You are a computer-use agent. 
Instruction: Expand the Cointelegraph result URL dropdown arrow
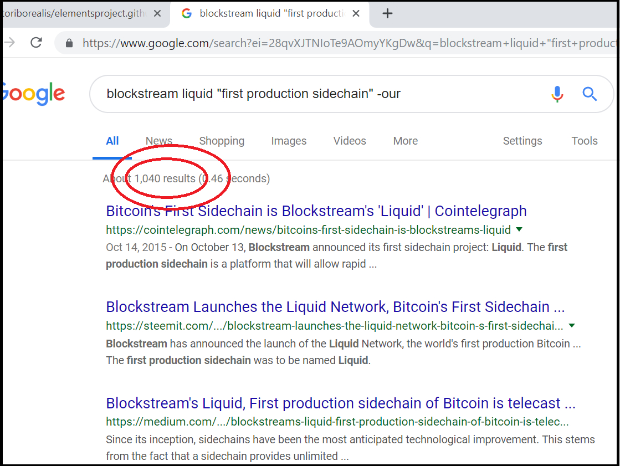coord(519,229)
